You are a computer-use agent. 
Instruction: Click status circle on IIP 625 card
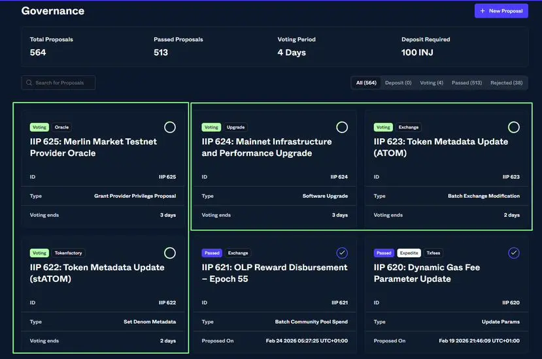click(x=170, y=127)
